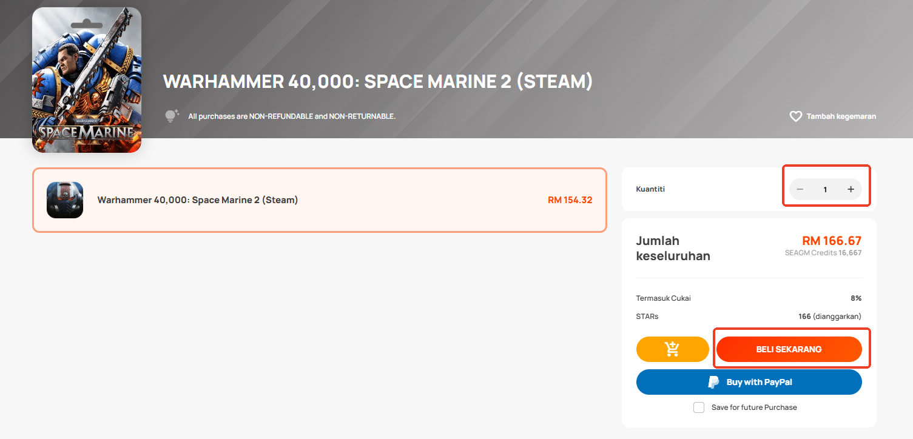Open the Space Marine 2 game card cover image

click(87, 80)
